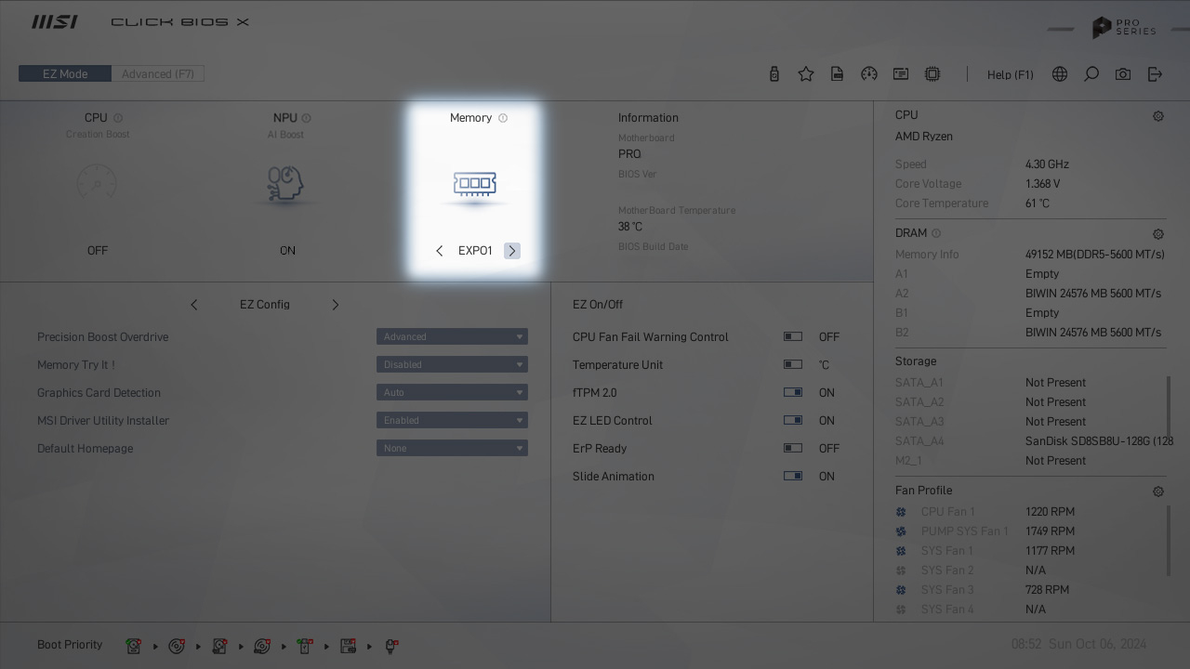The width and height of the screenshot is (1190, 669).
Task: Expand the Memory Try It ! dropdown
Action: (x=452, y=365)
